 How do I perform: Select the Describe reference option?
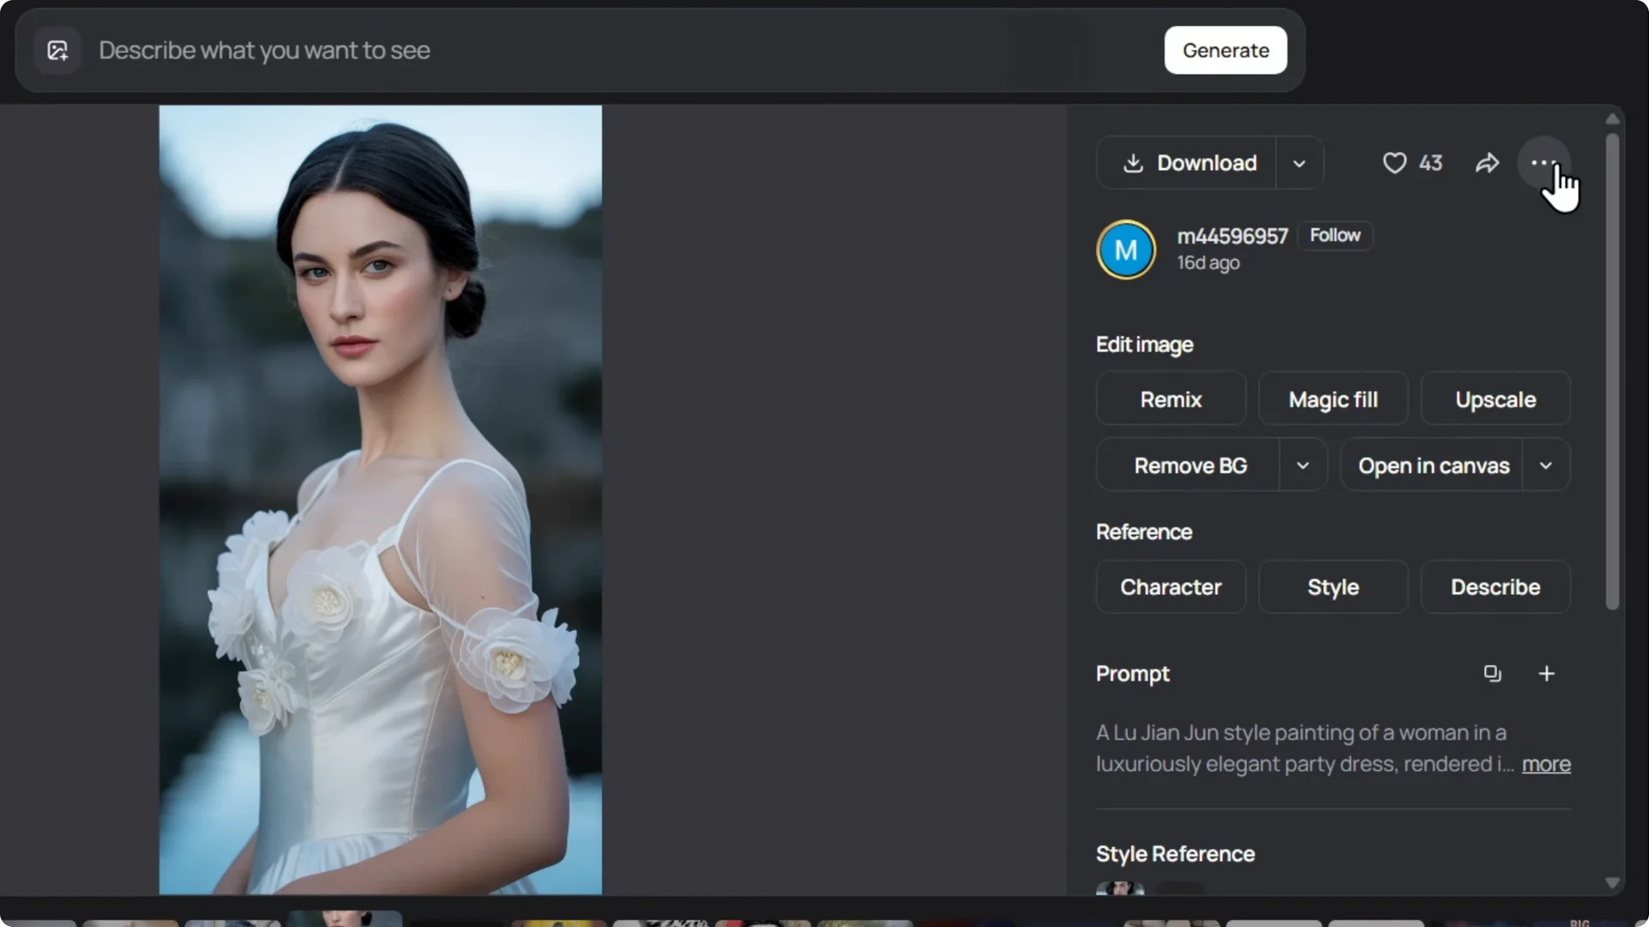[1494, 587]
